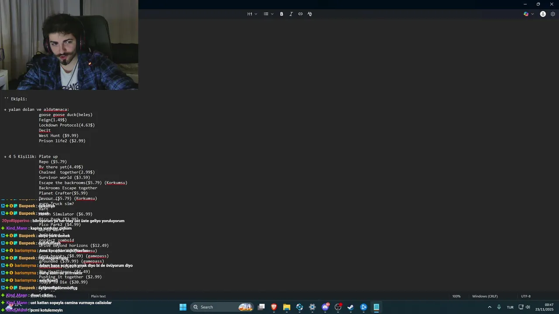Click the 'yalan dolan ve aldatmaca:' line
The height and width of the screenshot is (314, 559).
[37, 109]
